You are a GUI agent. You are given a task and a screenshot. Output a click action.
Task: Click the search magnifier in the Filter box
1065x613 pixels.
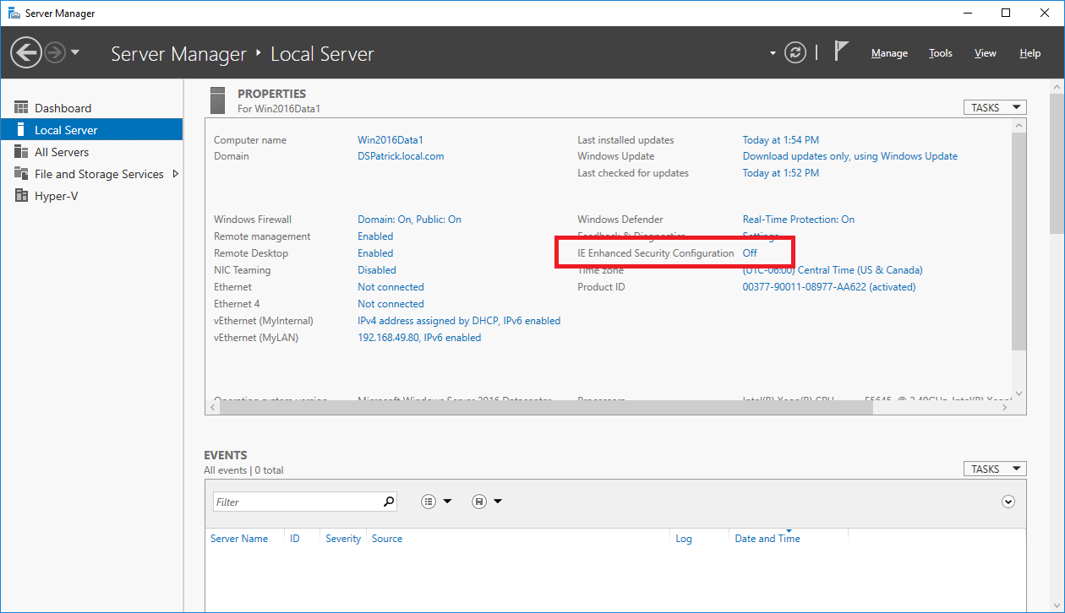[389, 501]
